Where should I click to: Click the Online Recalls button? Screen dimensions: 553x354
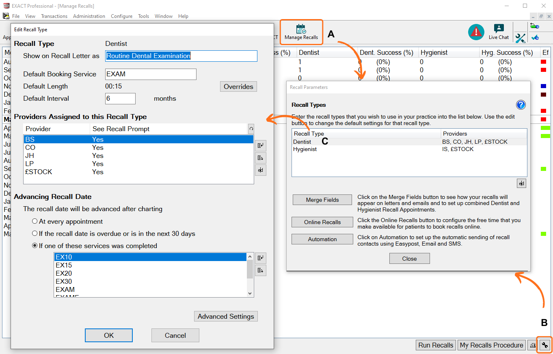pos(322,222)
